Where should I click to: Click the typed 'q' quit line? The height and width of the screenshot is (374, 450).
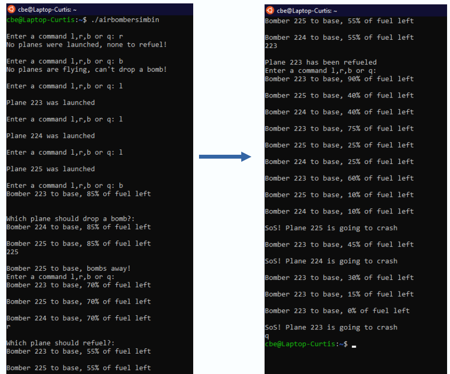point(267,336)
